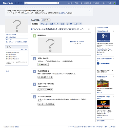Open the Facebook広告を掲載 link
Viewport: 119px width, 132px height.
103,28
